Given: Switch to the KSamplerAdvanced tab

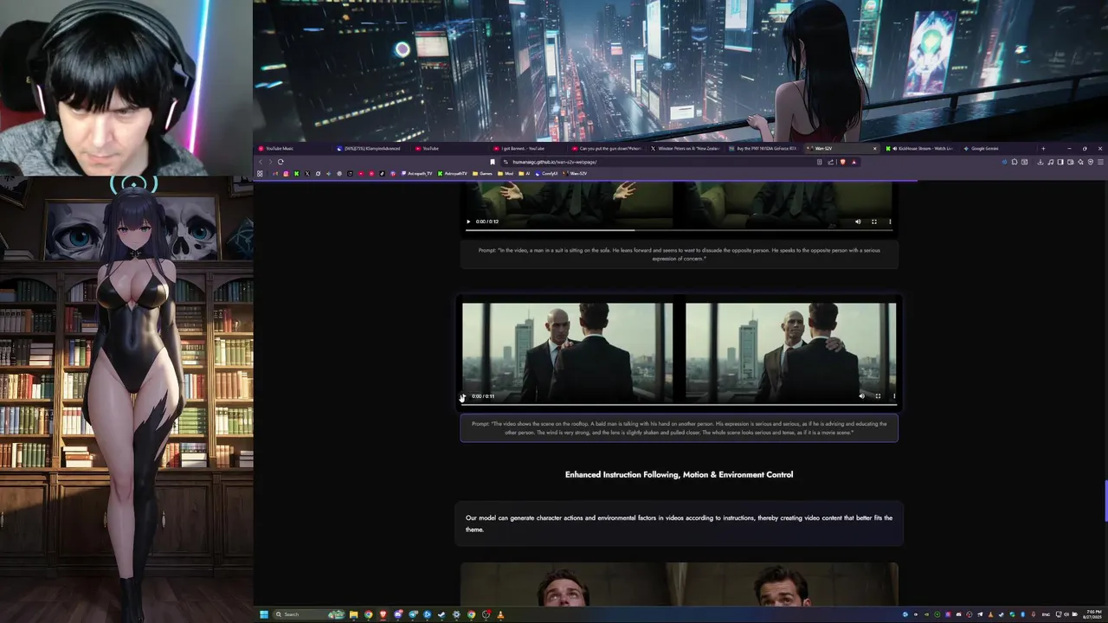Looking at the screenshot, I should click(x=372, y=149).
